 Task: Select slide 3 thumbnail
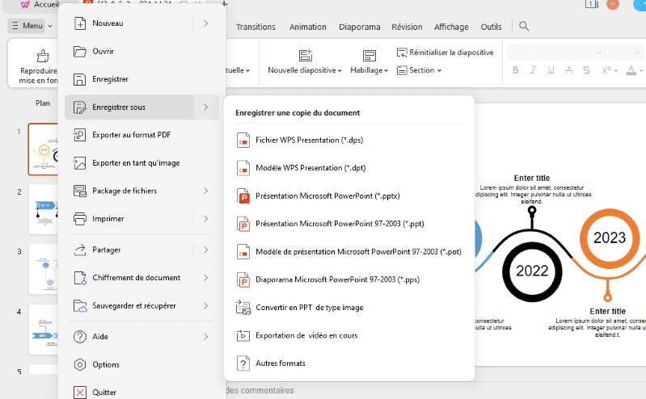pyautogui.click(x=43, y=269)
